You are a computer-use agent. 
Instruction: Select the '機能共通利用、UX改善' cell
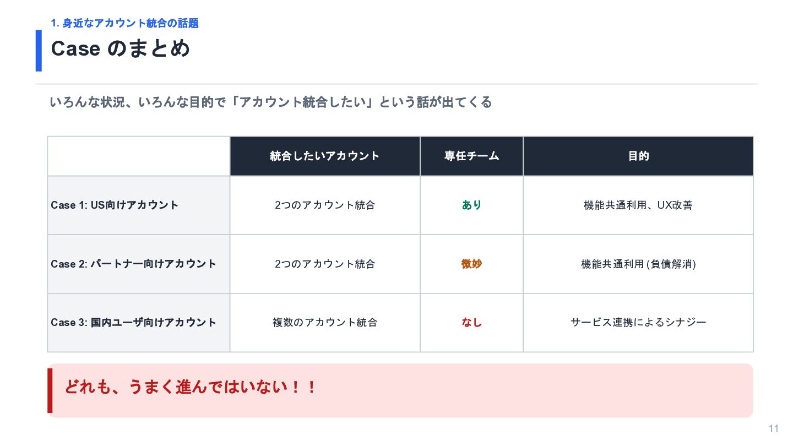[638, 205]
